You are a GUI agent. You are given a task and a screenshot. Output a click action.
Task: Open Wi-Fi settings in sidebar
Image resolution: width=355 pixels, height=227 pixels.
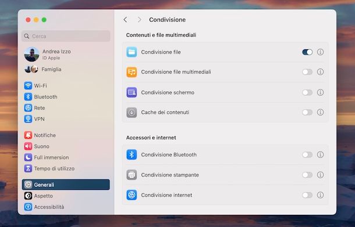point(66,85)
